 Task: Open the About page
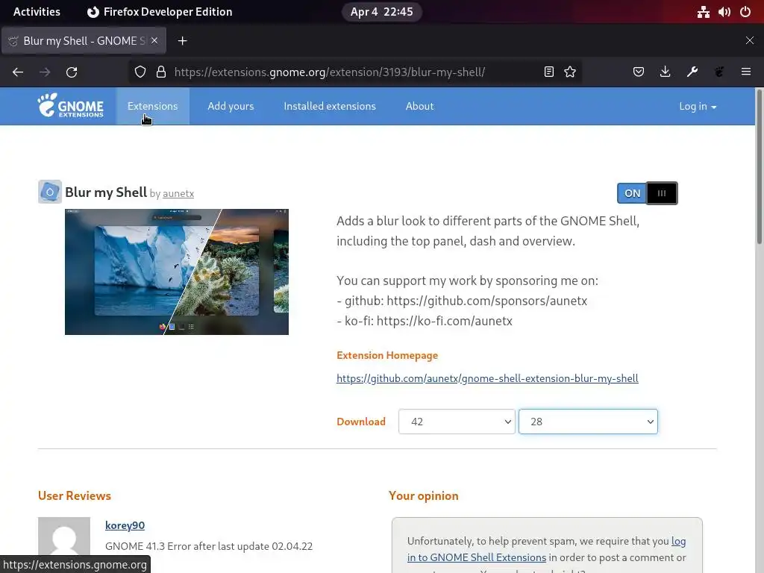coord(419,106)
